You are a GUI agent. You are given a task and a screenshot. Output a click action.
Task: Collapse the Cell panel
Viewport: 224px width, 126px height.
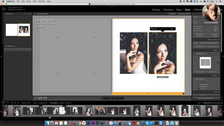(219, 92)
